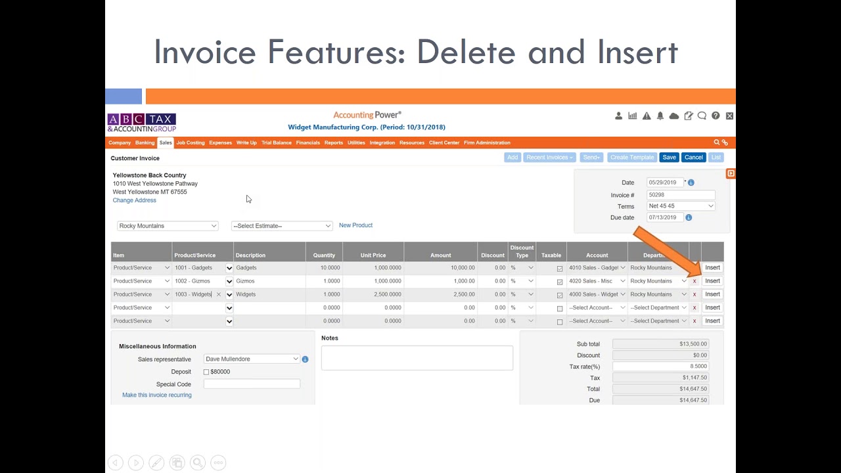Image resolution: width=841 pixels, height=473 pixels.
Task: Open the Rocky Mountains location dropdown
Action: 168,226
